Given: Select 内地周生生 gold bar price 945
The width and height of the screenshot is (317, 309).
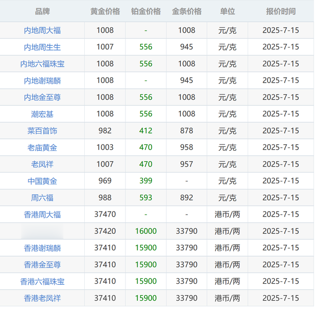Looking at the screenshot, I should point(187,47).
